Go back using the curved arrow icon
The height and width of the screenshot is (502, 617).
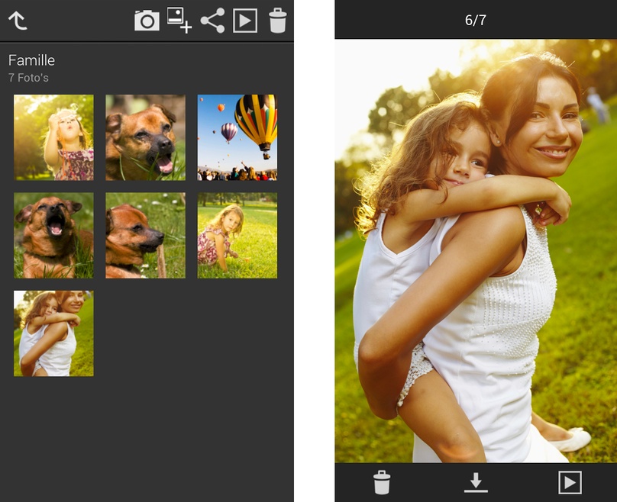click(18, 21)
